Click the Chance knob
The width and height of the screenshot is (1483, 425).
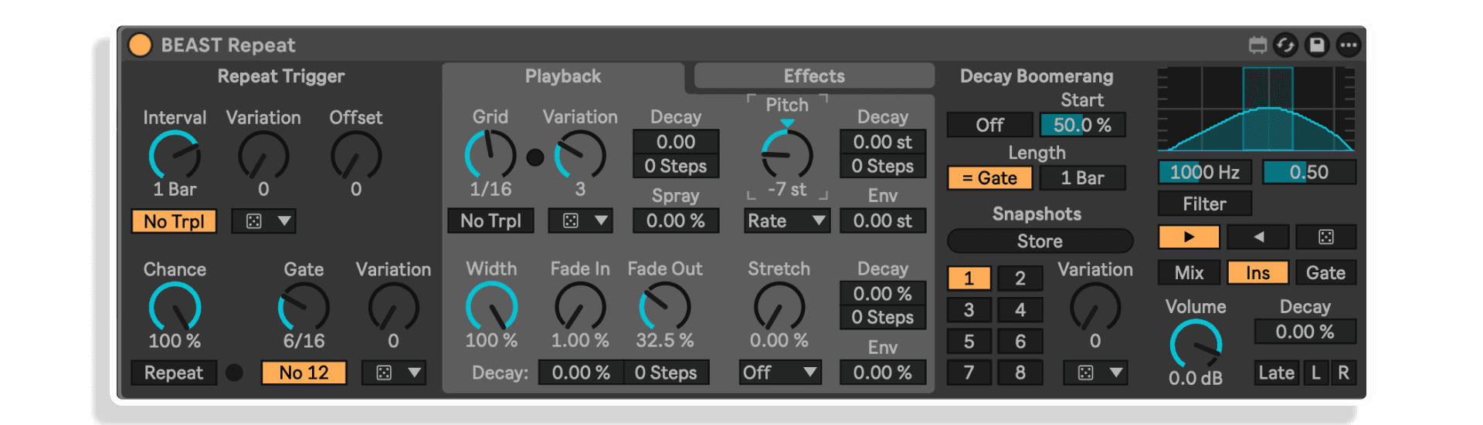[x=175, y=308]
